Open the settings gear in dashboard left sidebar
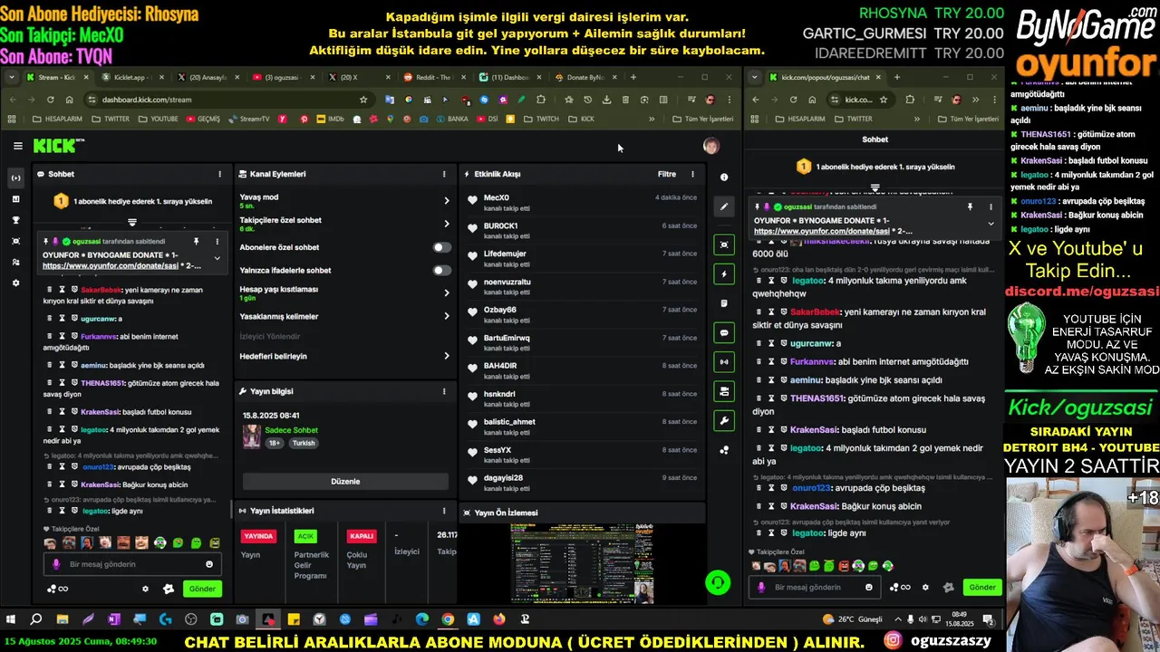The height and width of the screenshot is (652, 1160). coord(15,283)
